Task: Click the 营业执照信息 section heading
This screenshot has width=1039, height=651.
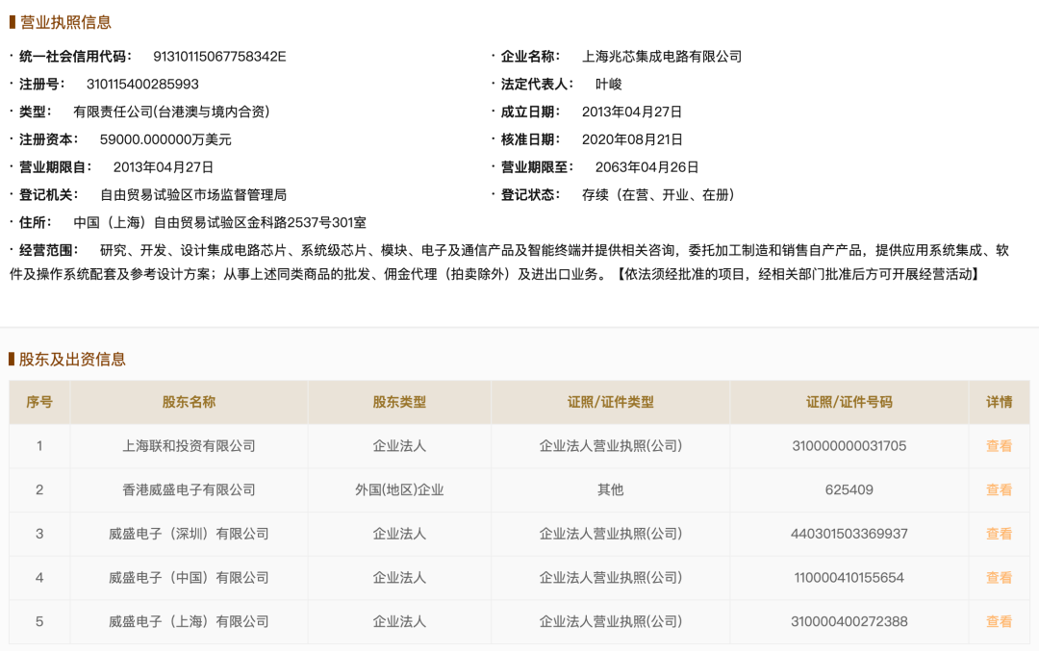Action: [65, 22]
